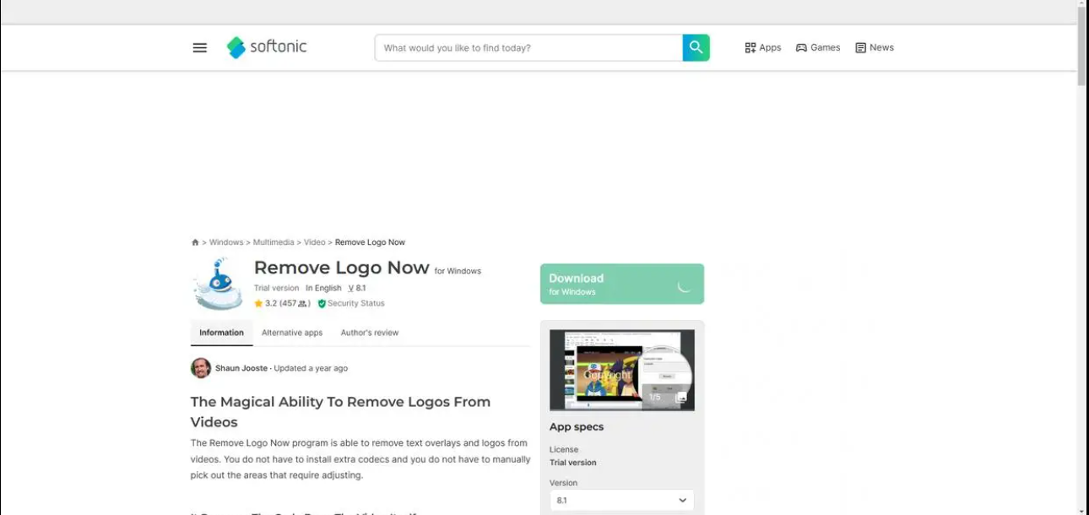Click author name Shaun Jooste
This screenshot has height=515, width=1089.
pyautogui.click(x=241, y=368)
